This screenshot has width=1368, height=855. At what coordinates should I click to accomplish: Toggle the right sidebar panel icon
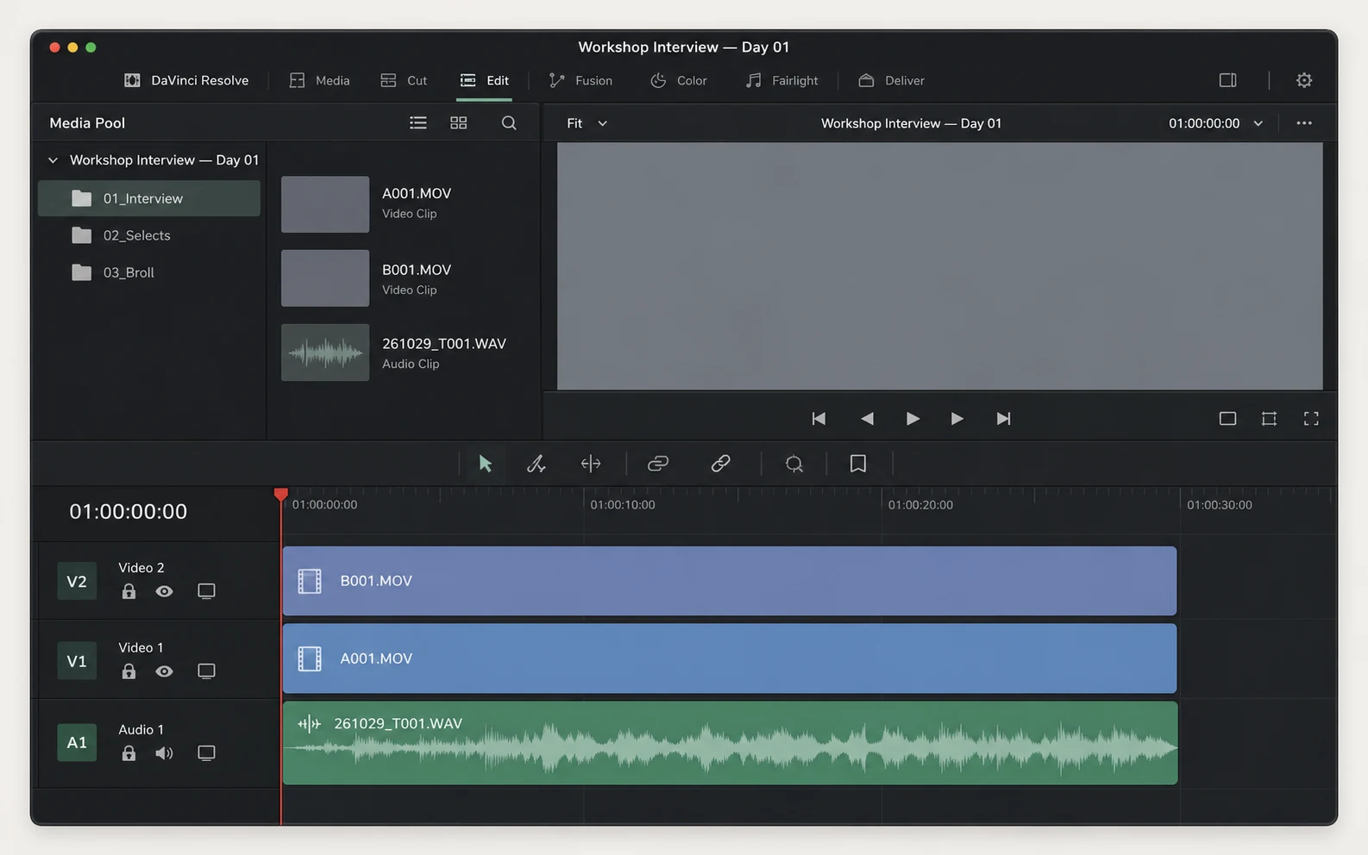pyautogui.click(x=1228, y=80)
